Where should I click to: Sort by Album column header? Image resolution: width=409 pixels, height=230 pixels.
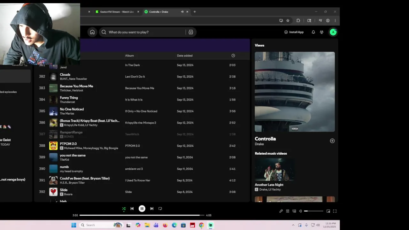(x=129, y=56)
